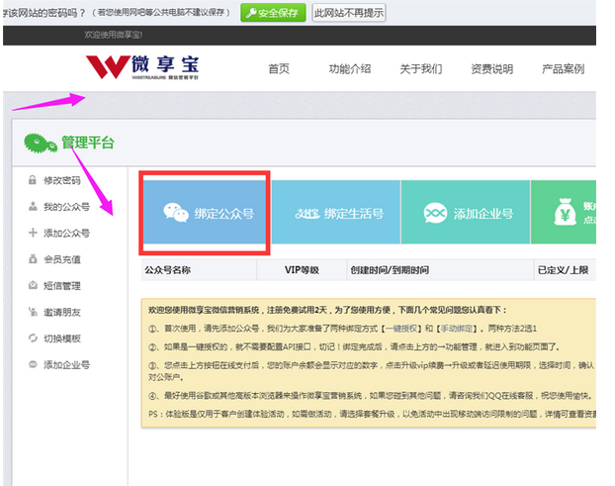Open 功能介绍 in top navigation

pyautogui.click(x=349, y=69)
